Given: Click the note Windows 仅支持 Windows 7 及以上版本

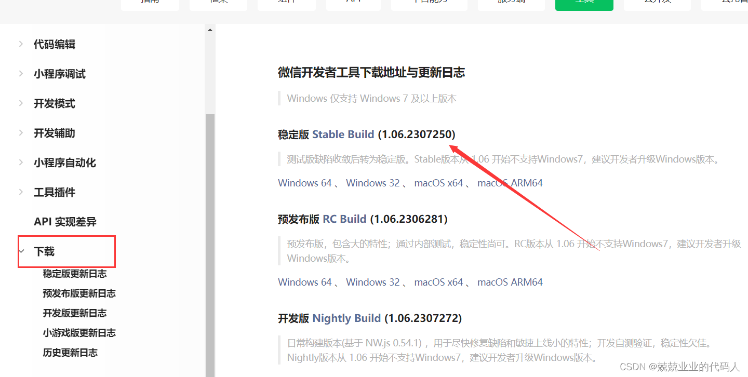Looking at the screenshot, I should point(372,98).
